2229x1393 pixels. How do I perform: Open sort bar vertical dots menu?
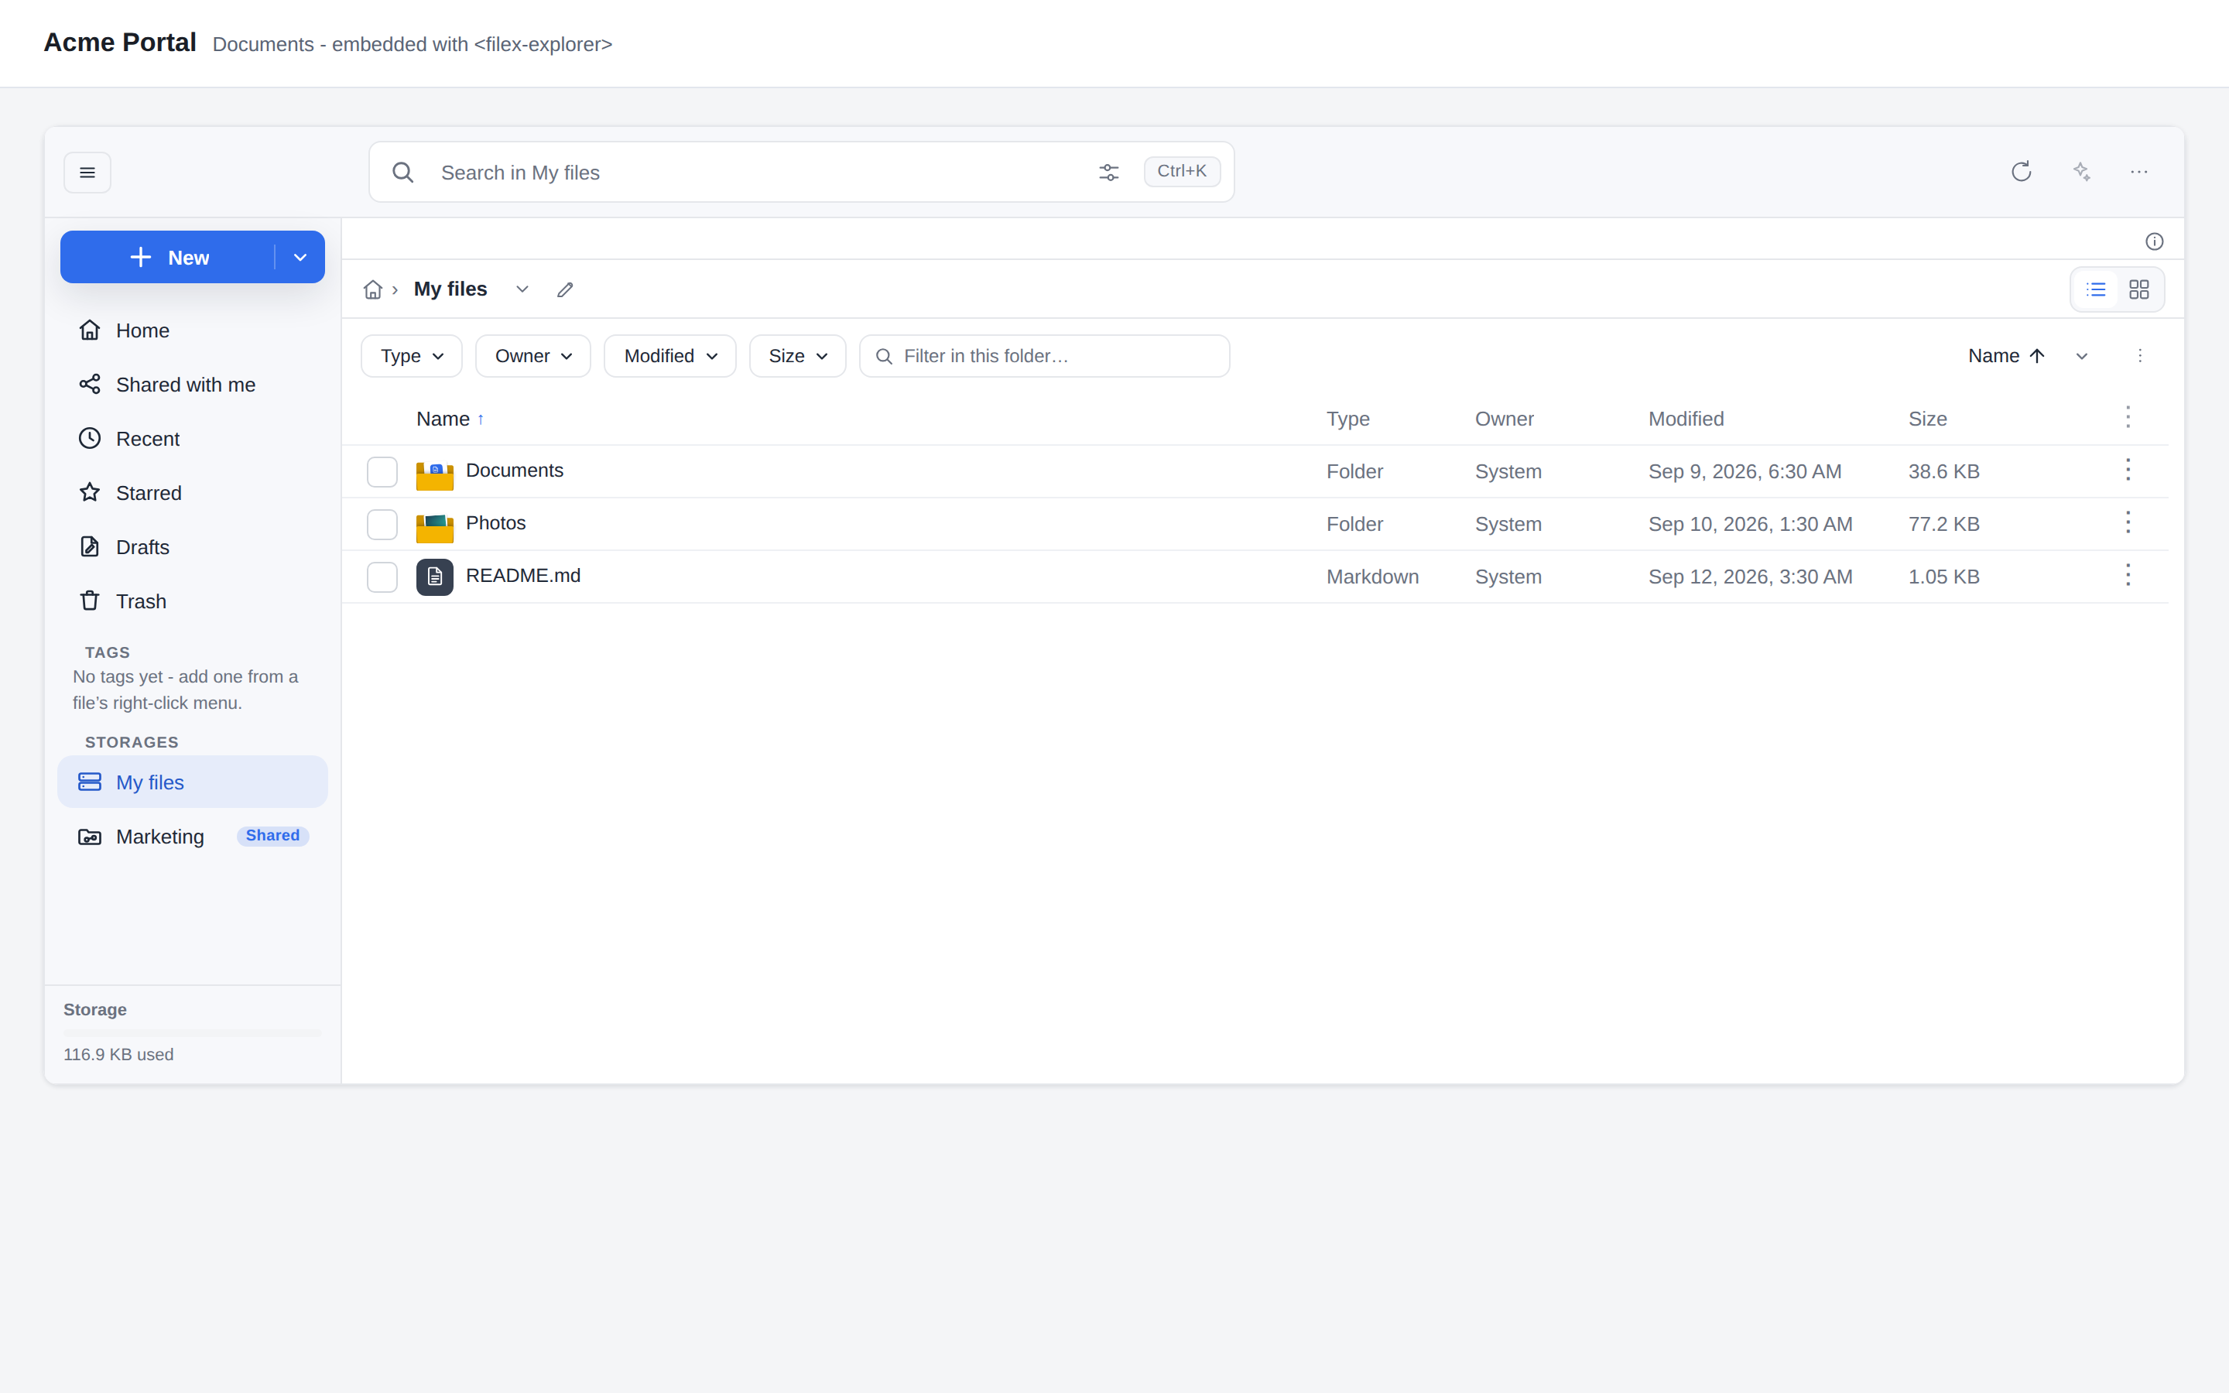point(2140,356)
